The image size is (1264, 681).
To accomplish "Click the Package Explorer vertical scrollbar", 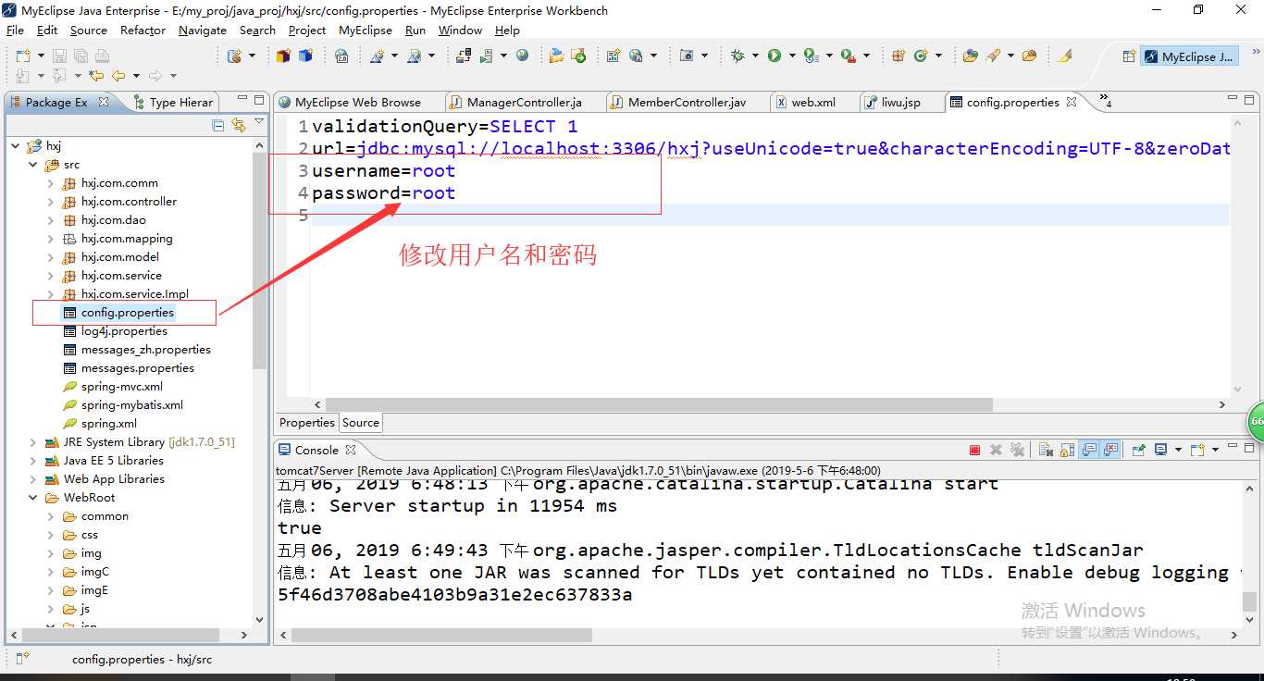I will tap(259, 261).
